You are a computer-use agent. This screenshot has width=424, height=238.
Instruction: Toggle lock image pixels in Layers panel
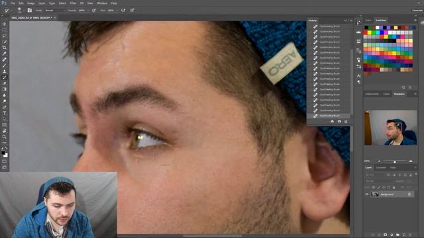click(x=378, y=187)
